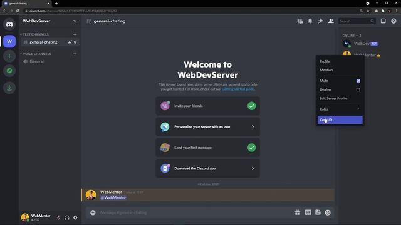This screenshot has height=225, width=401.
Task: Open the general-chating text channel
Action: 43,42
